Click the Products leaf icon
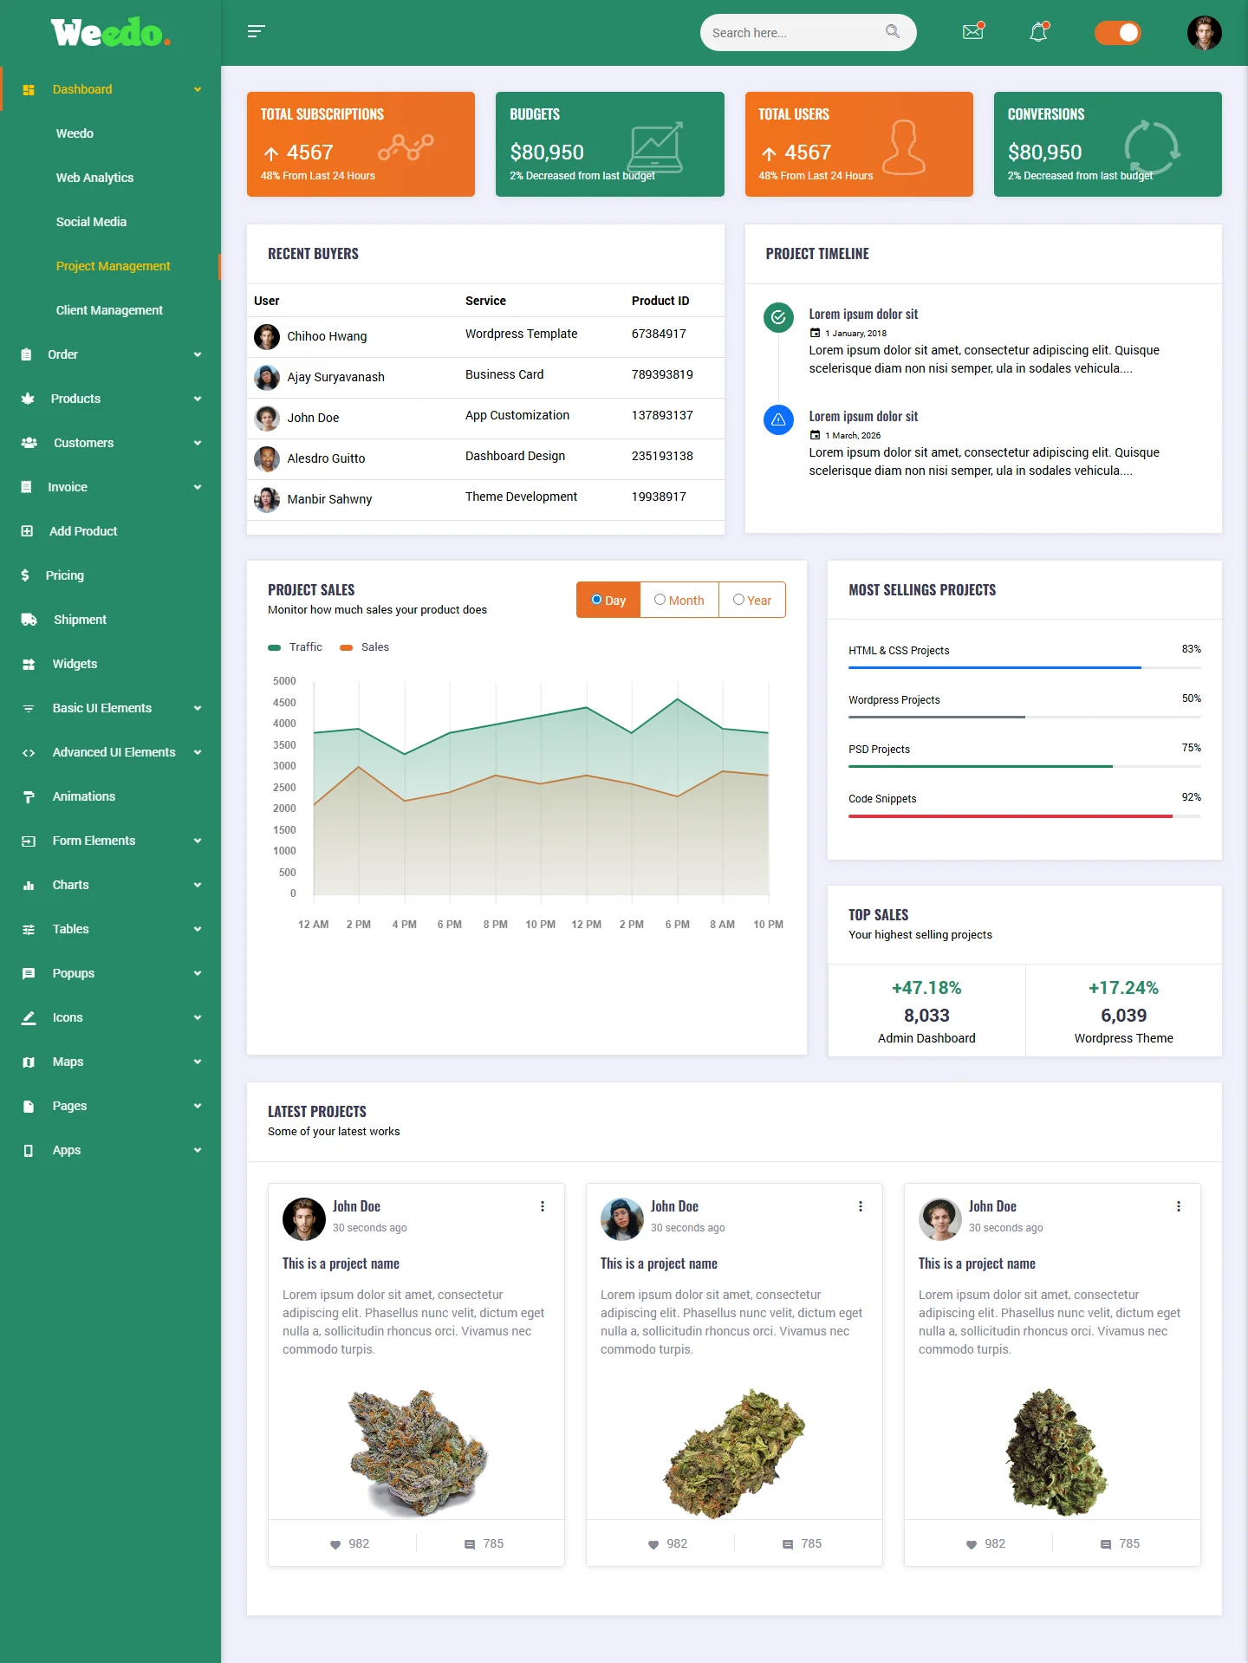 click(28, 399)
